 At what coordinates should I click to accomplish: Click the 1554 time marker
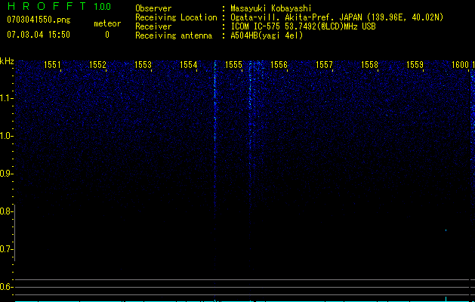[x=188, y=65]
